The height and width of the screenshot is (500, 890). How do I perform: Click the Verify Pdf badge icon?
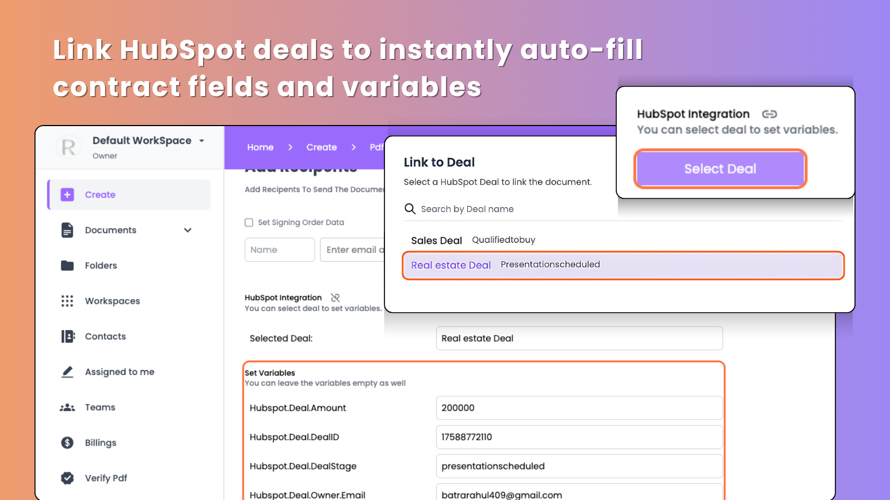point(67,478)
